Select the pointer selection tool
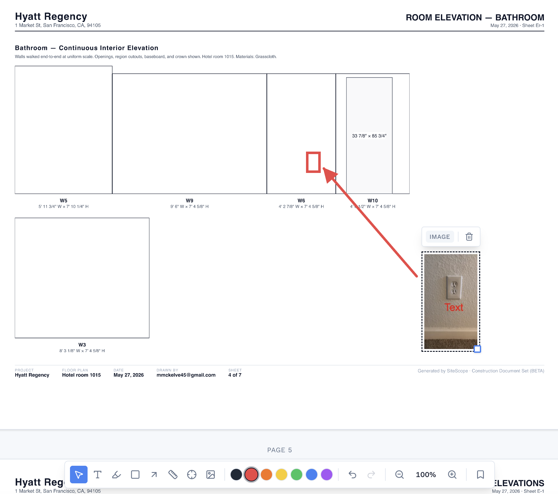This screenshot has width=558, height=494. click(79, 475)
